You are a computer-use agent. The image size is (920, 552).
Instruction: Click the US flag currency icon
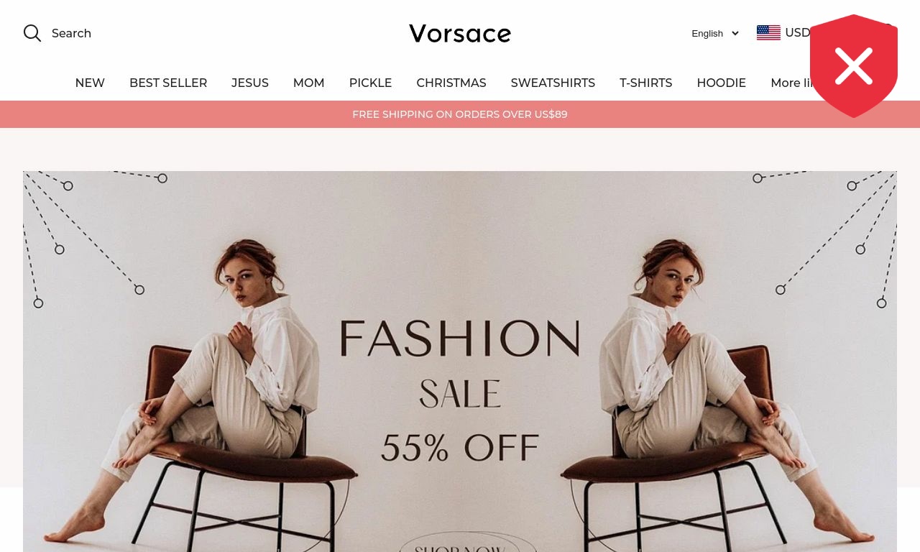pos(768,33)
